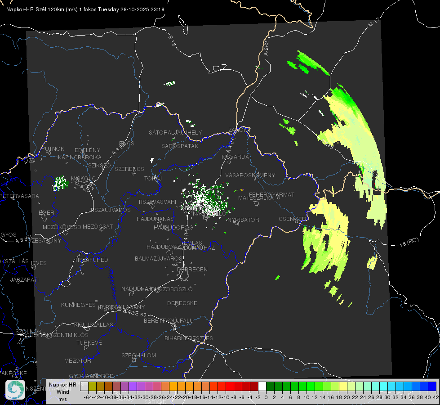The image size is (440, 405).
Task: Click the KISVÁRDA town label
Action: pos(235,157)
